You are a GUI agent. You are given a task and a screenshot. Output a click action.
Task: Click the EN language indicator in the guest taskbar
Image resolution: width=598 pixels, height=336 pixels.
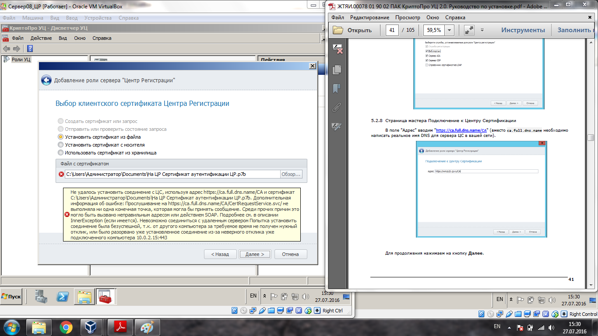pos(253,296)
